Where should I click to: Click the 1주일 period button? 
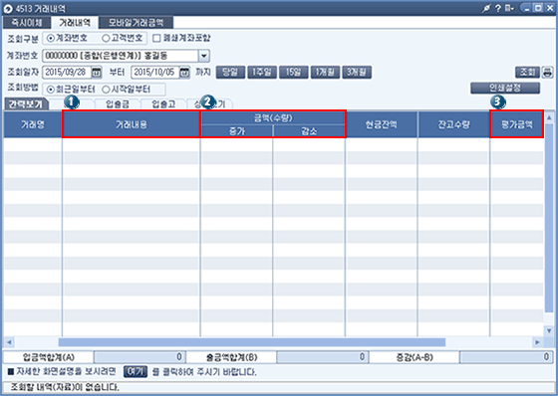pyautogui.click(x=261, y=73)
